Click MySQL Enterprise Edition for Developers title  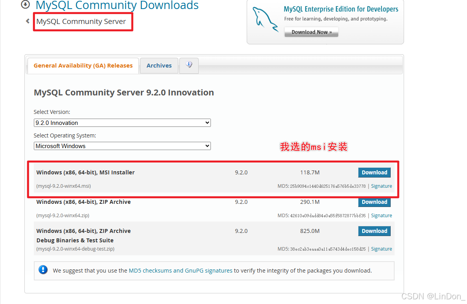point(341,9)
